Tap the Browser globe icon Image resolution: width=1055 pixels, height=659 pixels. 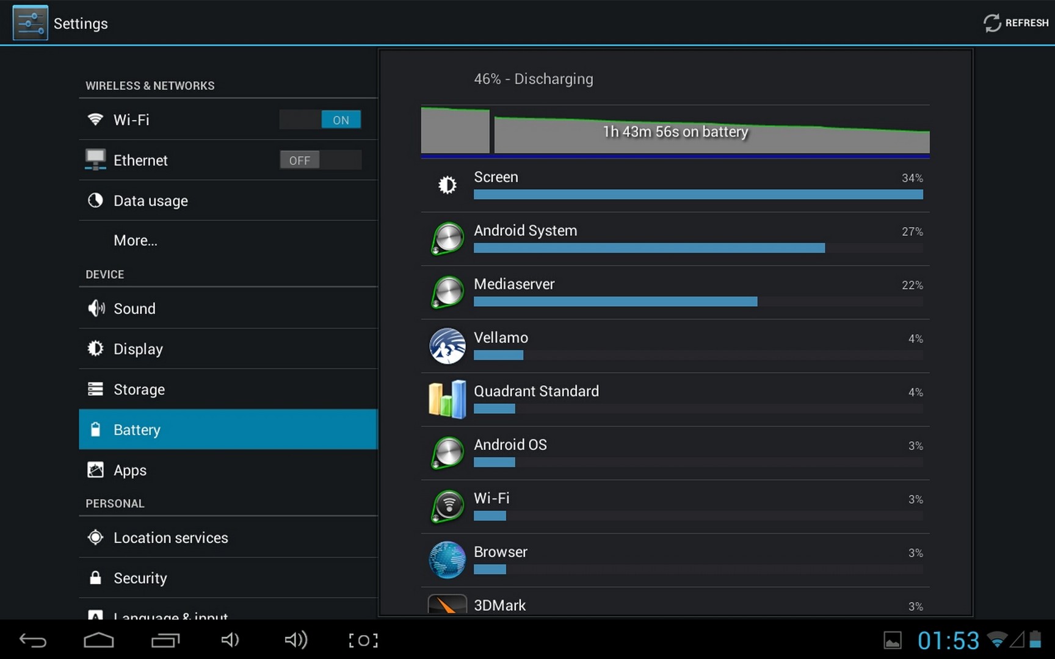point(448,560)
